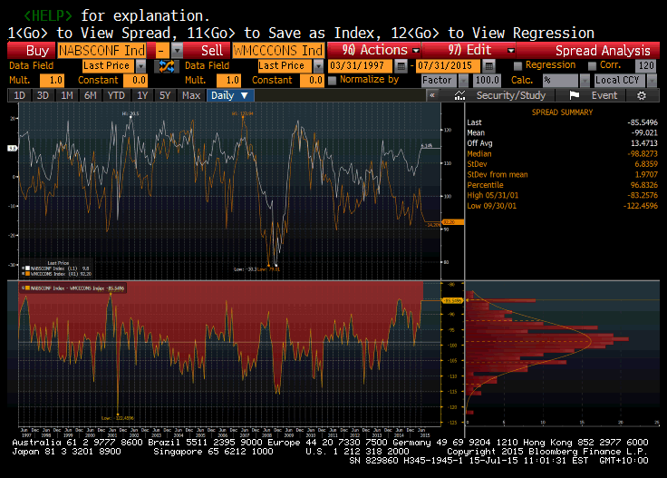Screen dimensions: 667x478
Task: Click the WMCCCONS Ind security field
Action: point(277,51)
